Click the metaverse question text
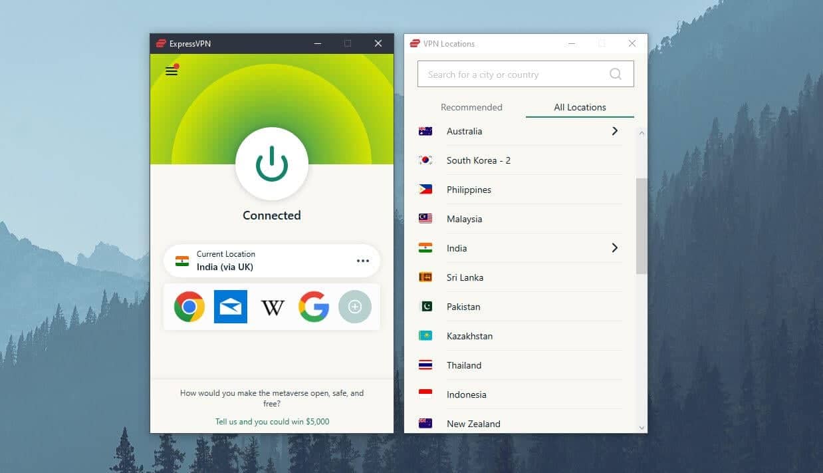The width and height of the screenshot is (823, 473). (272, 398)
